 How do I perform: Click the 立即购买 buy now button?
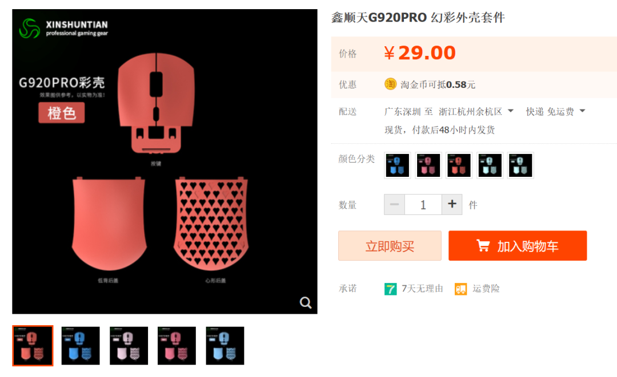pos(390,246)
